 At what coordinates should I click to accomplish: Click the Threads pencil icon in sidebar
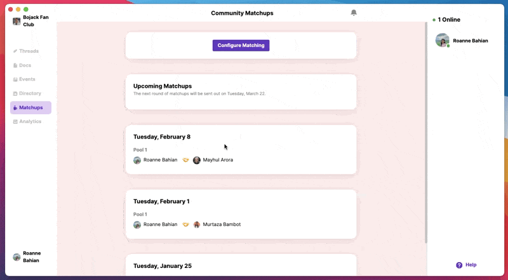15,51
